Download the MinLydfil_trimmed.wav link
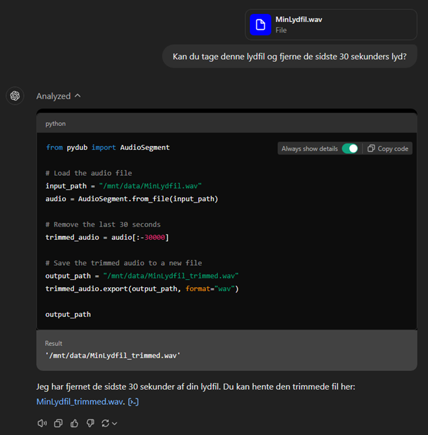This screenshot has height=435, width=428. [80, 402]
